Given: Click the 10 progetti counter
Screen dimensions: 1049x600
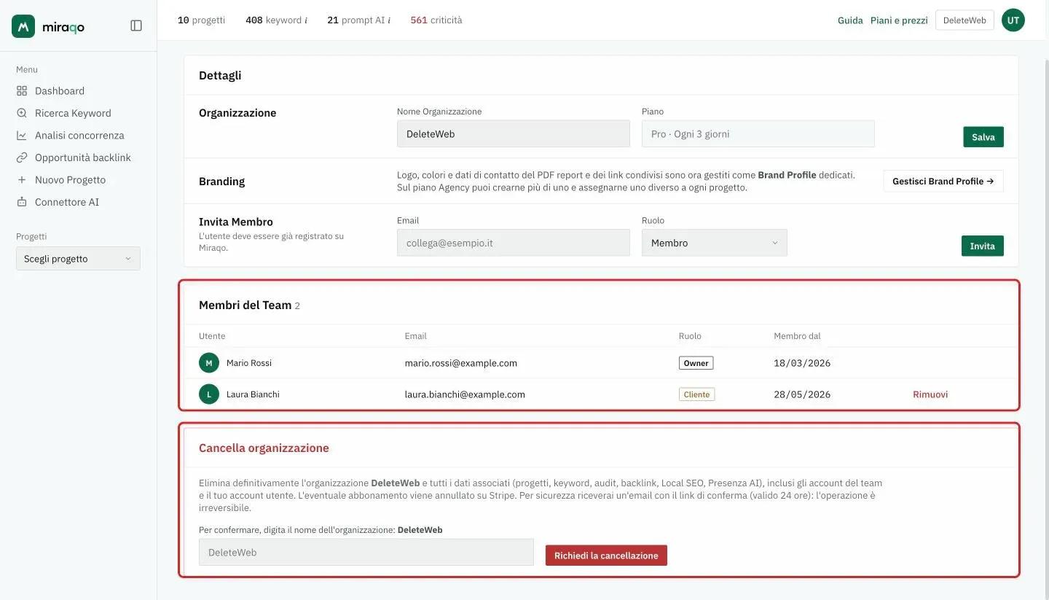Looking at the screenshot, I should 202,20.
